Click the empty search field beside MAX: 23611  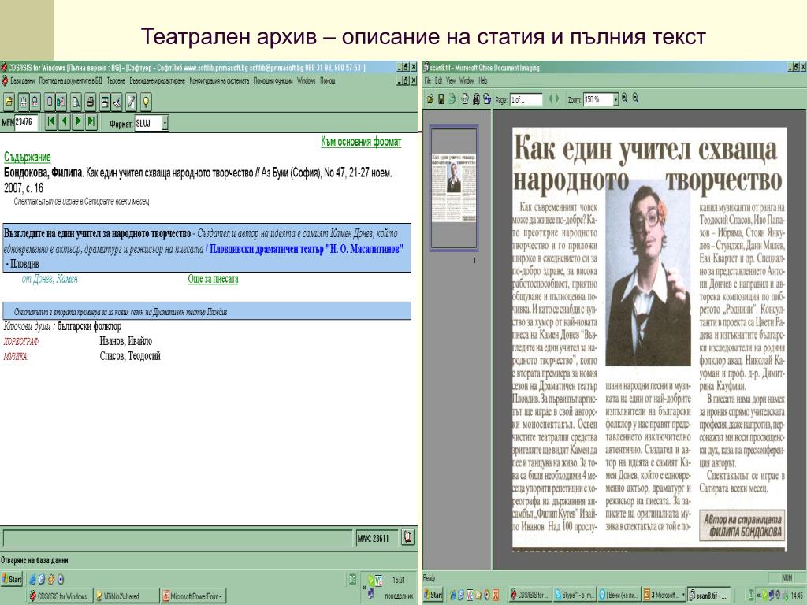tap(177, 539)
